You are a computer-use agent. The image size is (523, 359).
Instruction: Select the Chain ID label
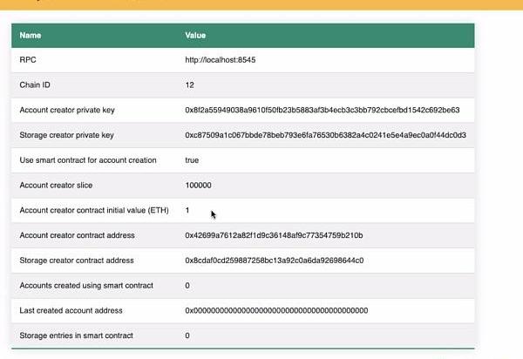[x=37, y=85]
